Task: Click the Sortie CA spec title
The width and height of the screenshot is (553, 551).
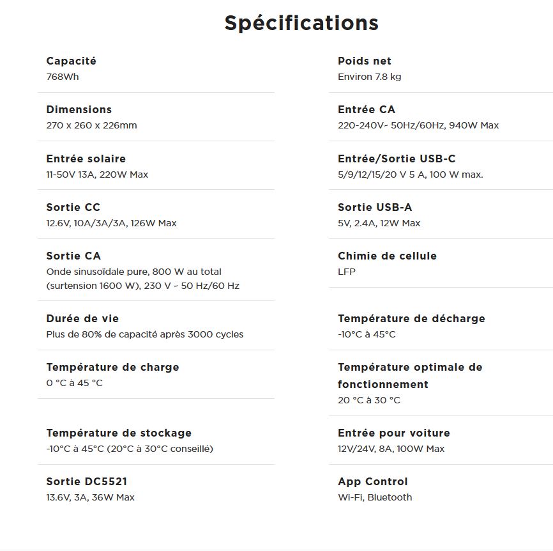Action: pos(73,256)
